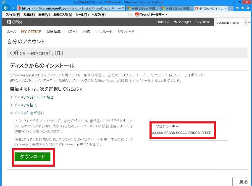Open the Messenger link
The width and height of the screenshot is (252, 186).
coord(182,22)
